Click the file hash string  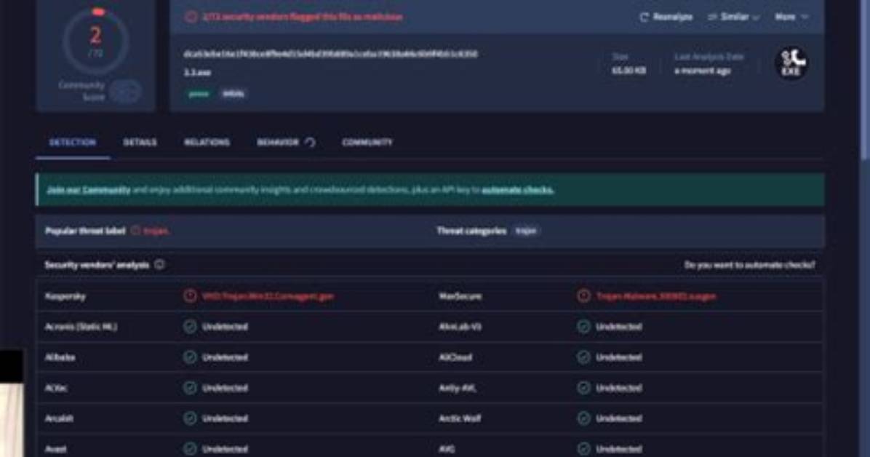point(331,54)
